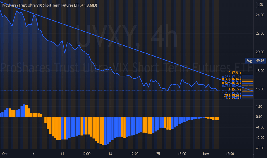This screenshot has height=158, width=267.
Task: Click the date 25 on the time axis
Action: click(158, 154)
